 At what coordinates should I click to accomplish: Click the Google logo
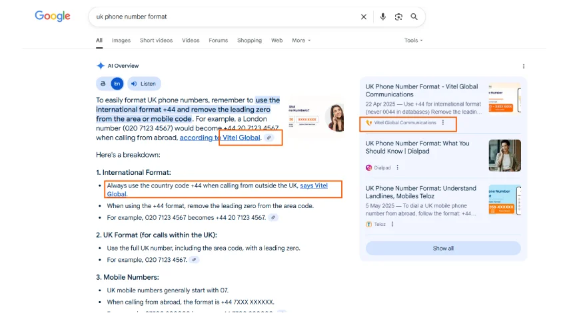pyautogui.click(x=53, y=17)
